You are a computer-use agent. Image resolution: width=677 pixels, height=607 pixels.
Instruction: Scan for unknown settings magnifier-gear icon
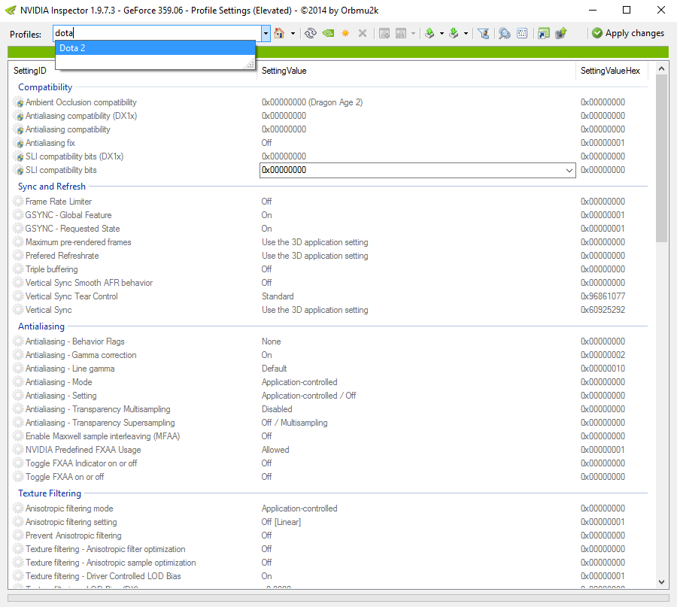click(x=504, y=33)
